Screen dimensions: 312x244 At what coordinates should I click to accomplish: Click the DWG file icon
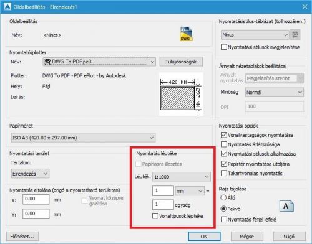point(186,34)
